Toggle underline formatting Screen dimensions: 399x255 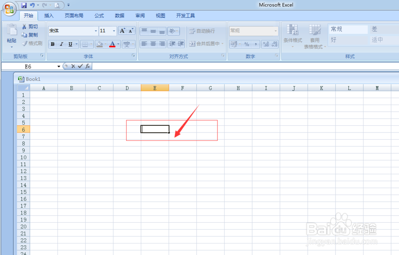point(70,44)
